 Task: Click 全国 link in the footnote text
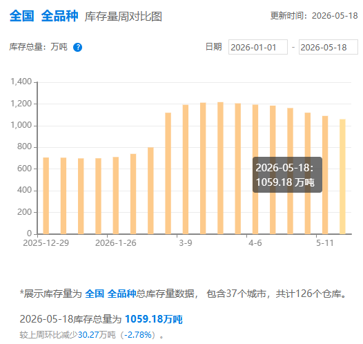click(x=95, y=294)
